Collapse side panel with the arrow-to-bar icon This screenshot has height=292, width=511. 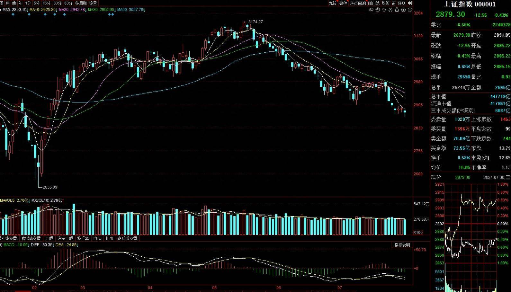coord(410,3)
